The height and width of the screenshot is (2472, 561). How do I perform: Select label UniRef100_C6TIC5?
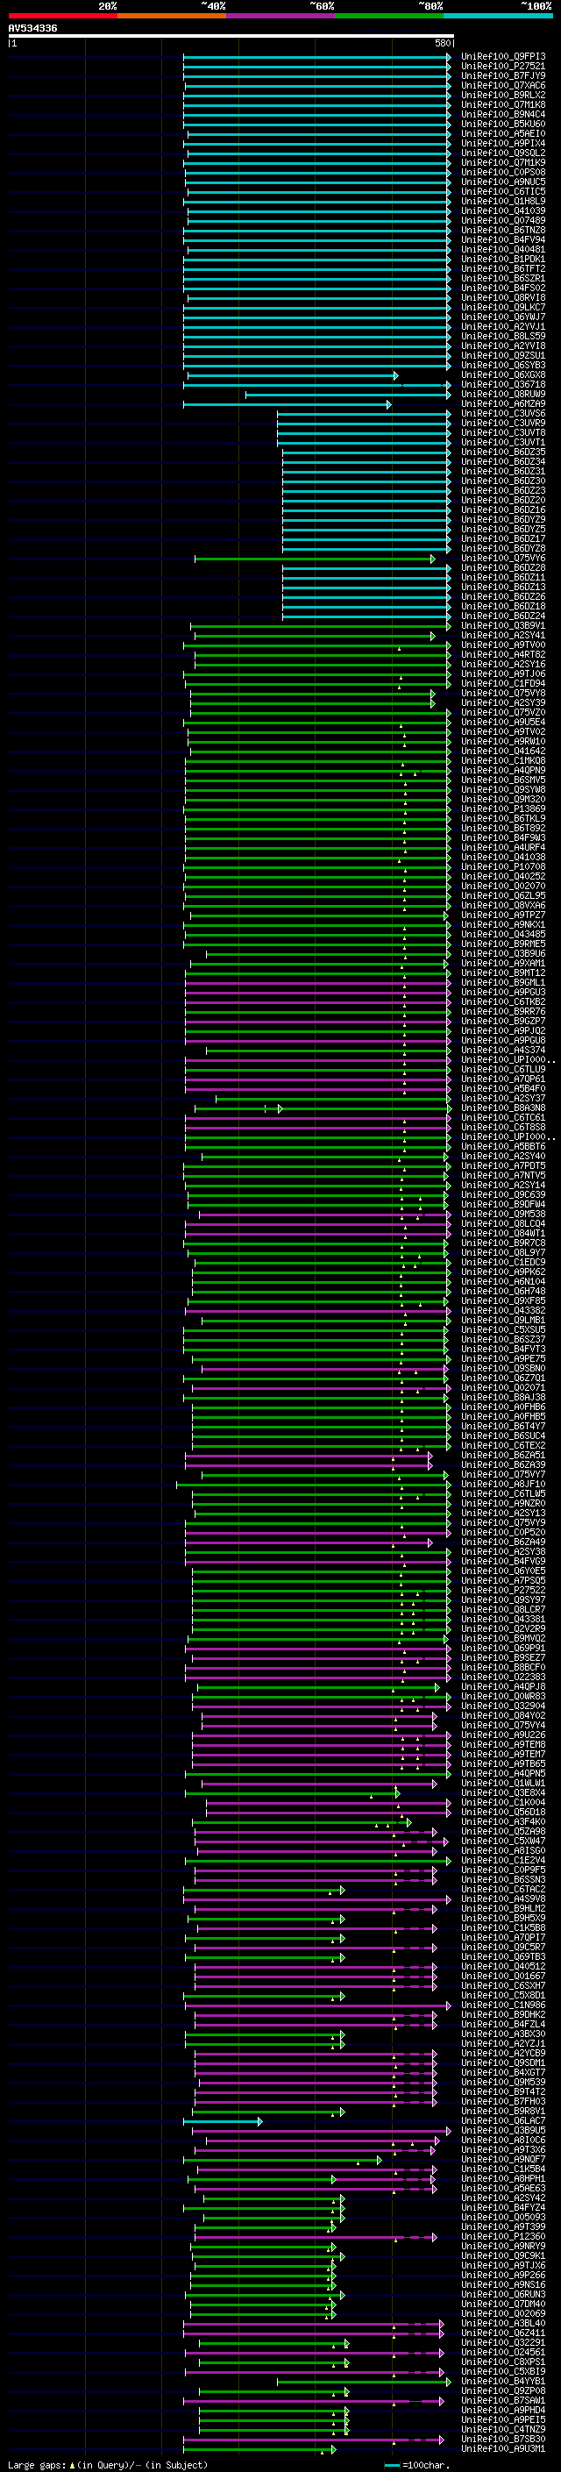(x=503, y=192)
